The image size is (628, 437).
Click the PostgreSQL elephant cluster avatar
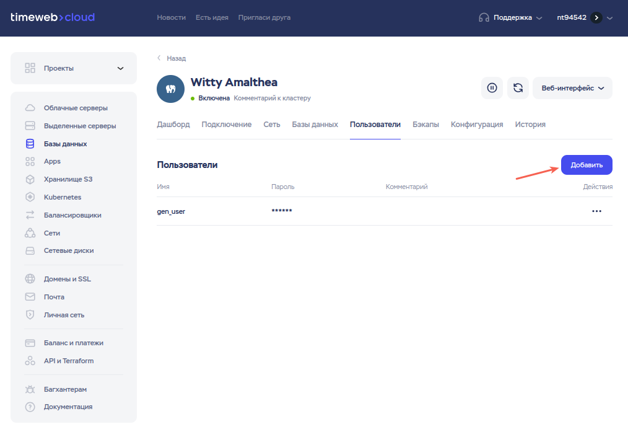coord(170,89)
